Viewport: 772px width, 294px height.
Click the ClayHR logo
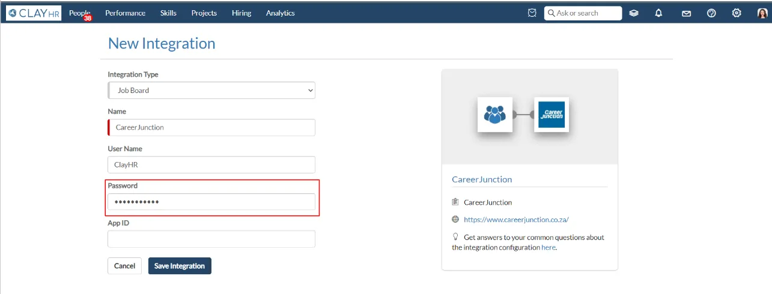pyautogui.click(x=34, y=13)
